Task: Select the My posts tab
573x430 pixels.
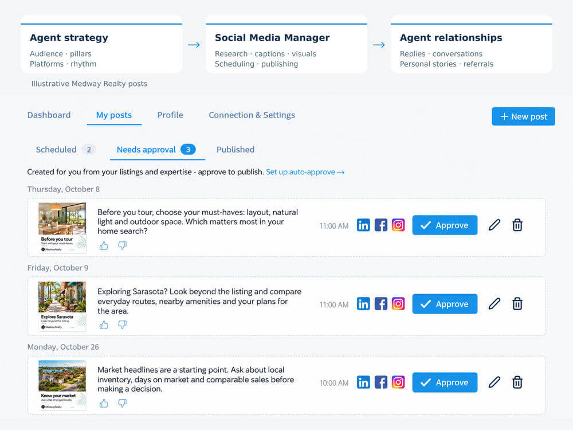Action: point(114,115)
